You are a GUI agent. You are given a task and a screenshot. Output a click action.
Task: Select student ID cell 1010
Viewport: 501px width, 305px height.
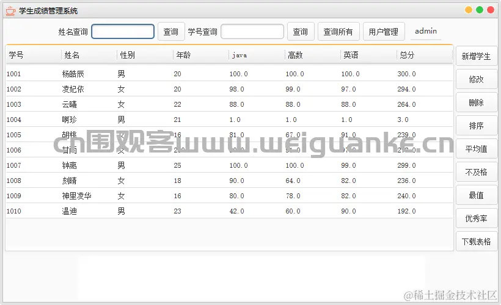[13, 211]
